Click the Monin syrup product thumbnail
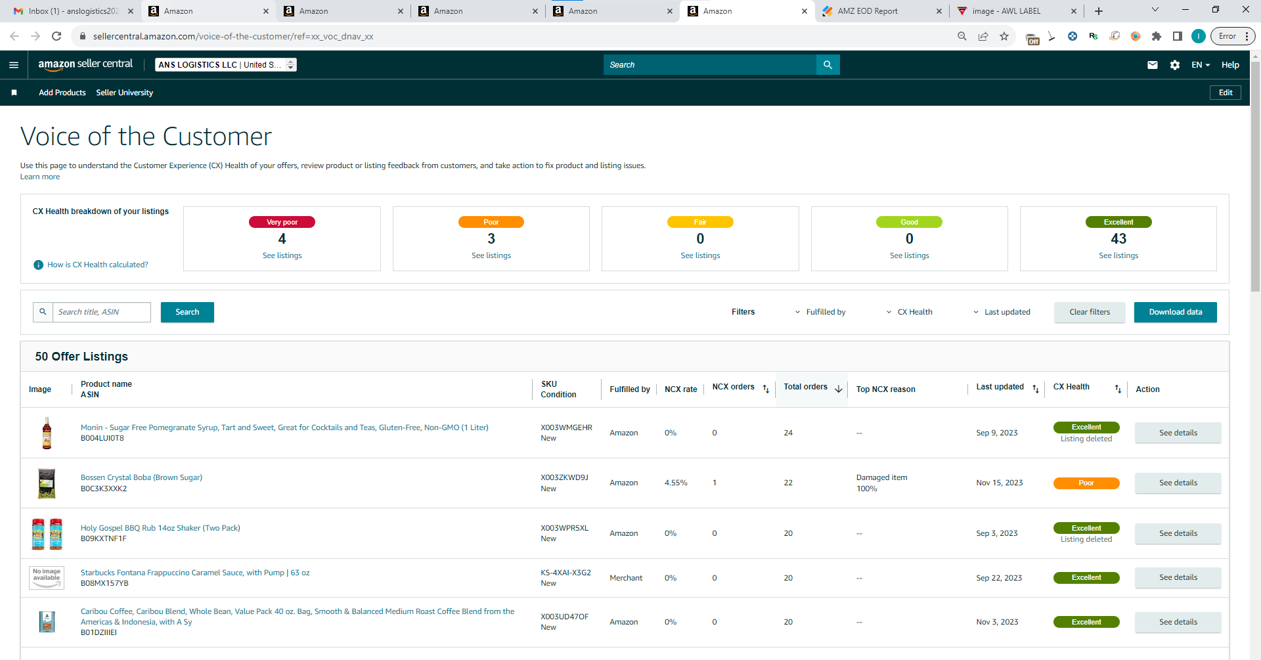Image resolution: width=1261 pixels, height=660 pixels. click(x=47, y=433)
